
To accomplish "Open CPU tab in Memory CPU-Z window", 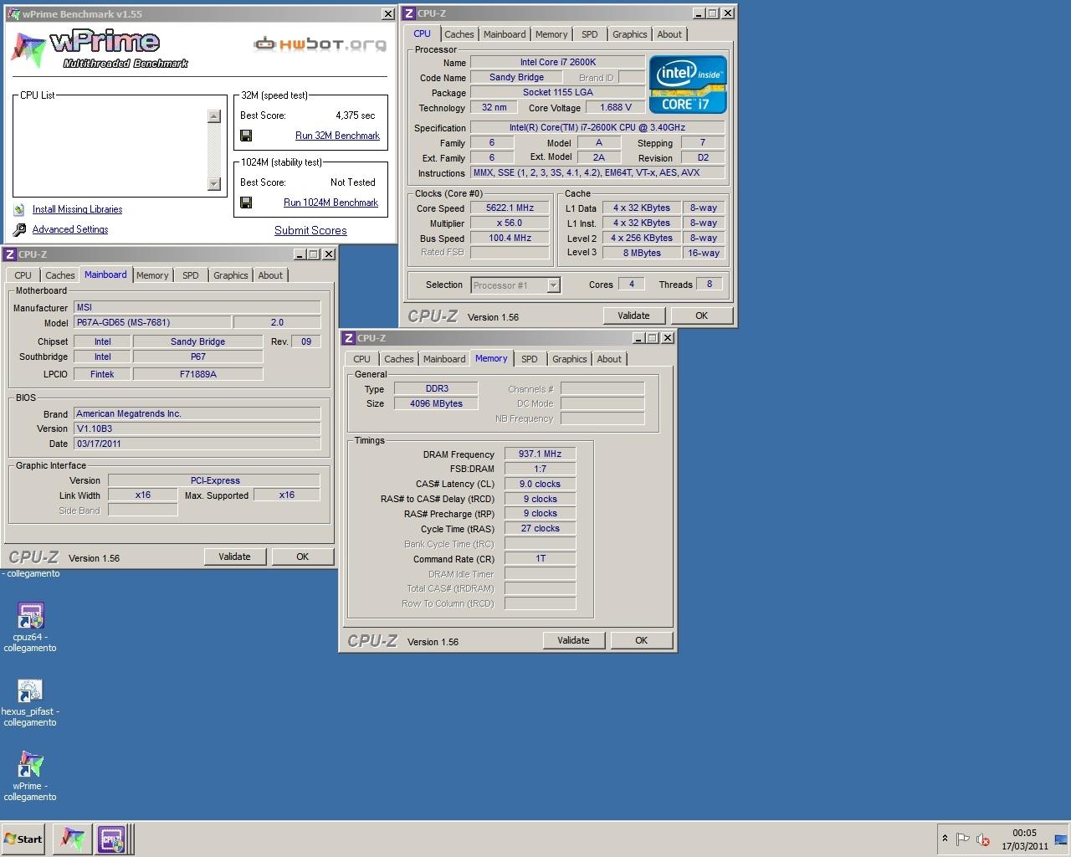I will [x=361, y=359].
